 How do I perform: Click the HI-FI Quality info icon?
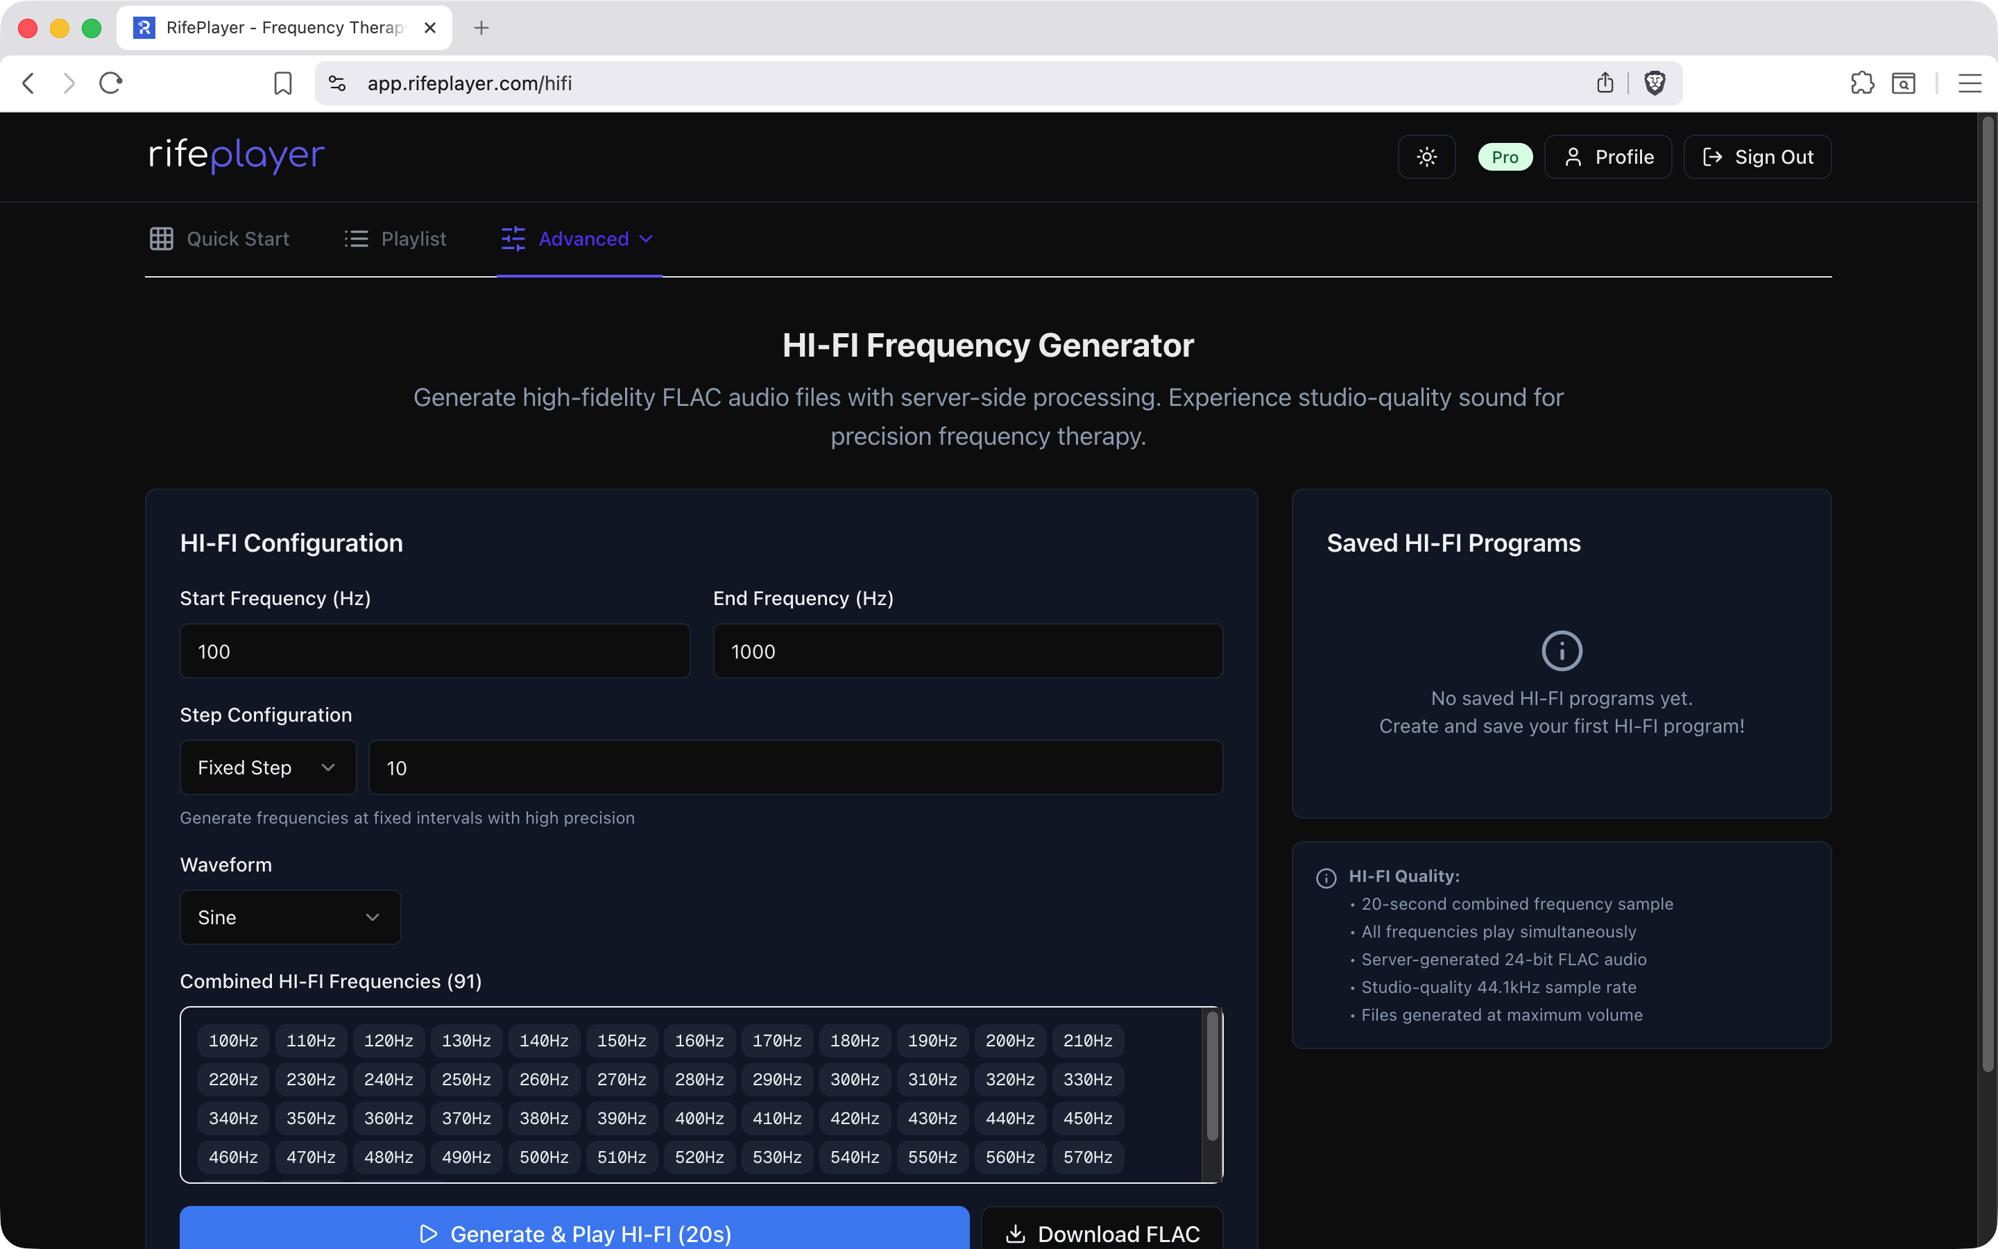click(x=1326, y=878)
